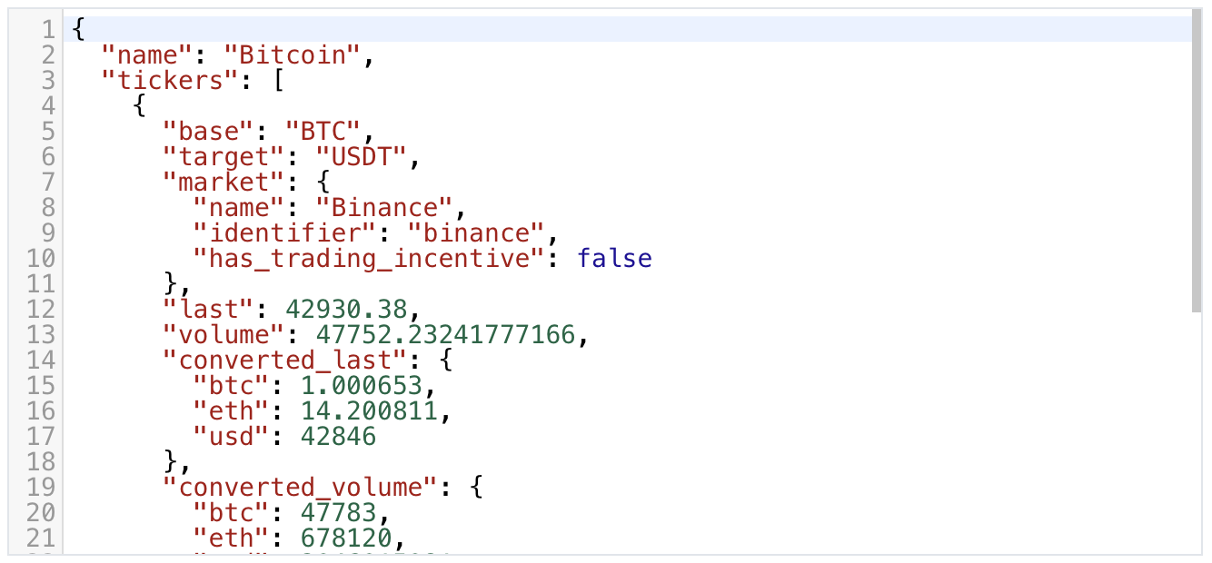Click the last price 42930.38

click(346, 310)
